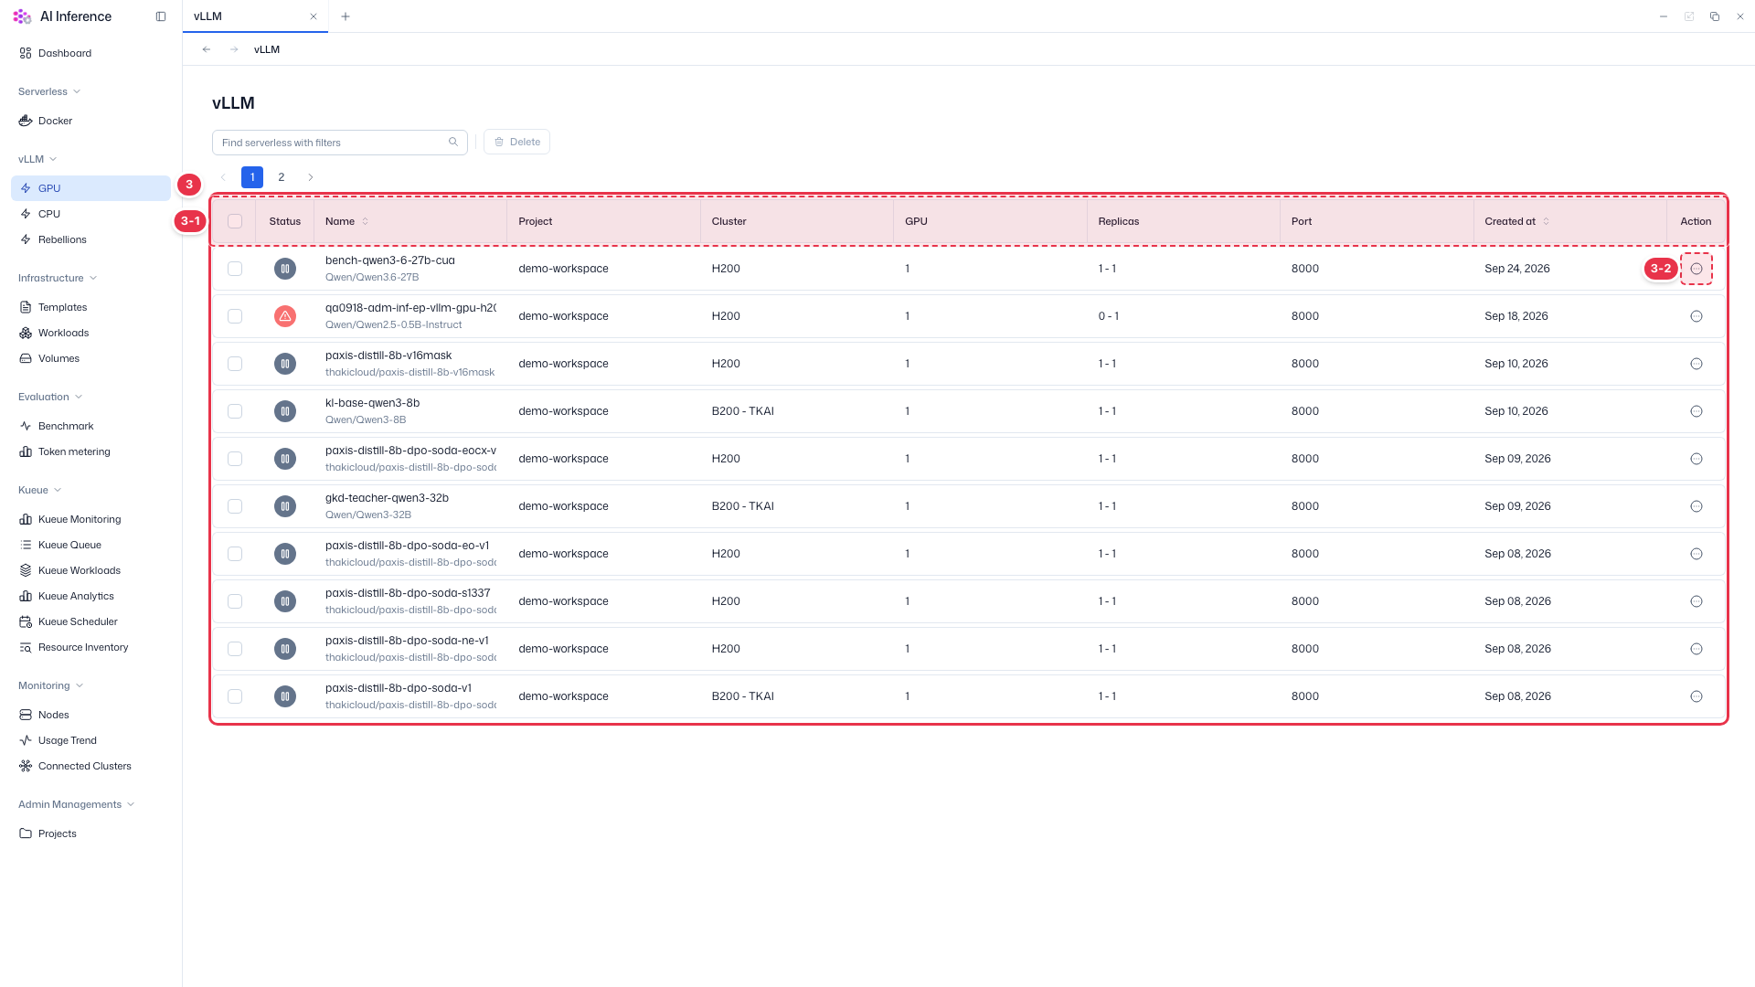Screen dimensions: 1755x987
Task: Select the paxis-distill-8b-dpo-soda-v1 row checkbox
Action: click(x=235, y=696)
